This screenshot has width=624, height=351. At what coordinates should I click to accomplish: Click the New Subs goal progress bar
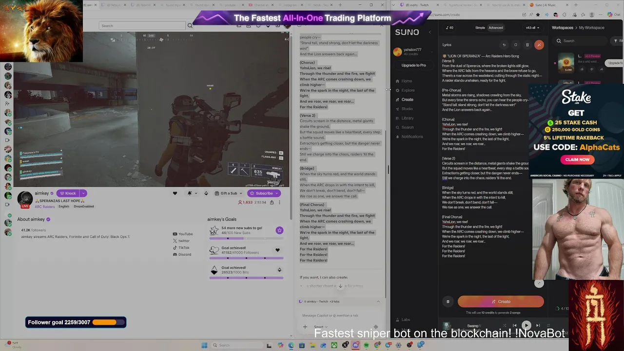click(246, 238)
